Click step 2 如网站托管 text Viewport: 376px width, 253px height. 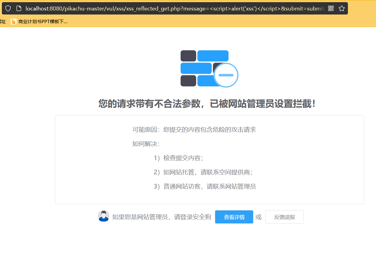[203, 172]
